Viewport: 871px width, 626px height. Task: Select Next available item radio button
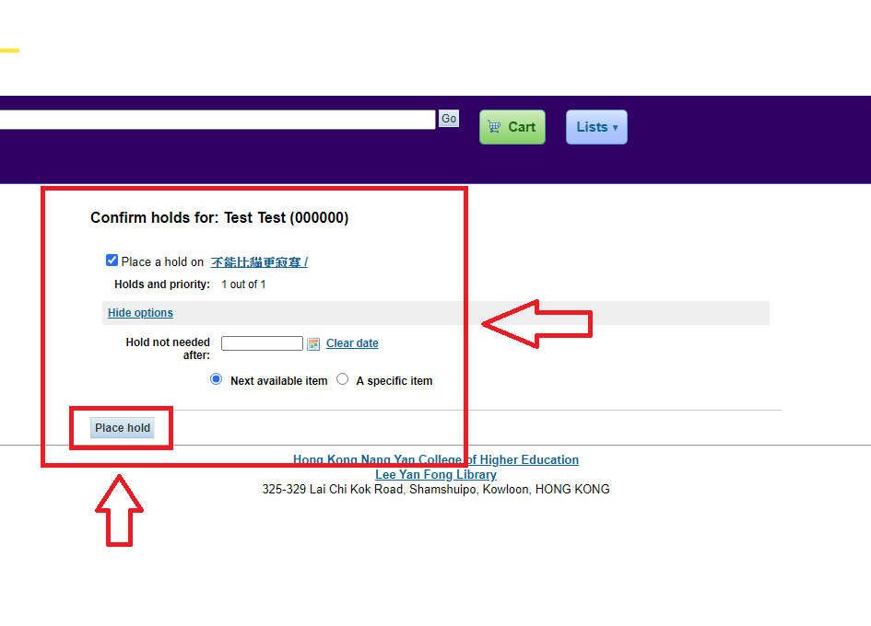coord(216,379)
